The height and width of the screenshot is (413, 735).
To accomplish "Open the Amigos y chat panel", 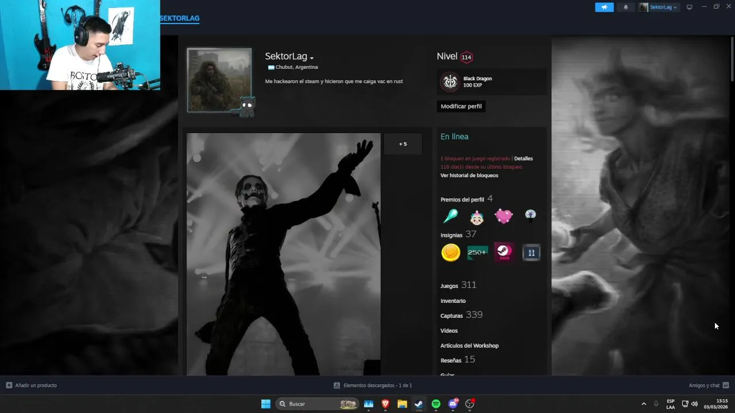I will coord(709,385).
